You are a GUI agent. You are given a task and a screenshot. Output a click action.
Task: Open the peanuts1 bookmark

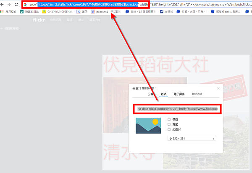click(106, 12)
